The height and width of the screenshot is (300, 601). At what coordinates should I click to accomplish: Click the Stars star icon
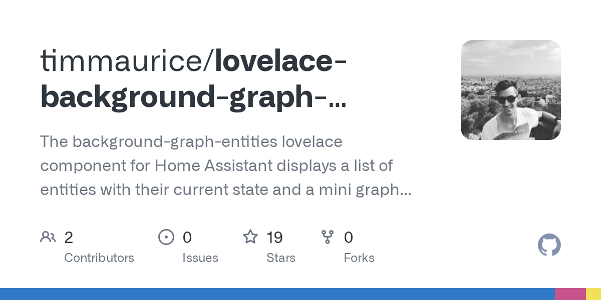(x=250, y=237)
